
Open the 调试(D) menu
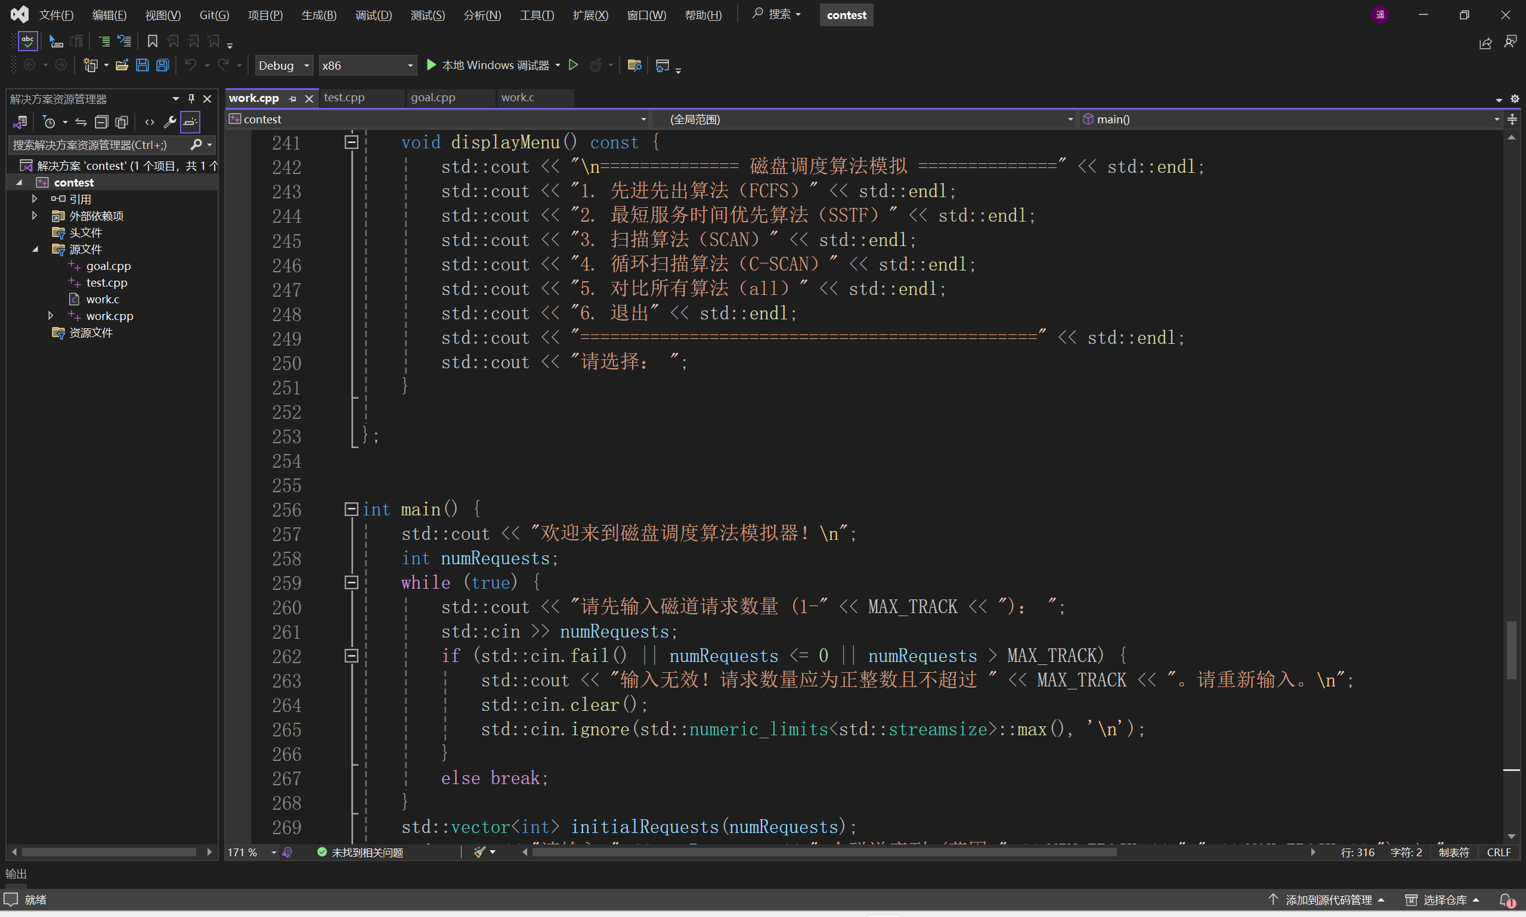(x=373, y=15)
